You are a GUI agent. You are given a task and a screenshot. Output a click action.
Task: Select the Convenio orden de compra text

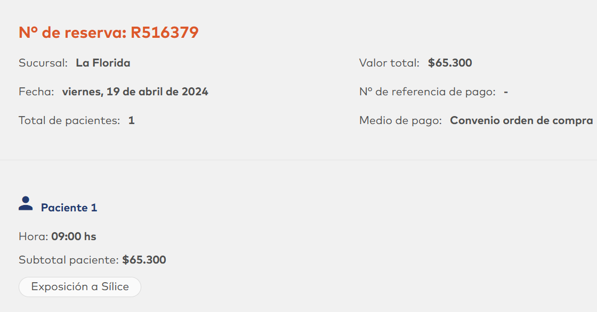click(521, 120)
